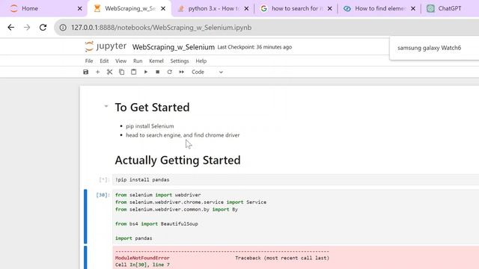The image size is (479, 269).
Task: Insert a new cell with the plus icon
Action: coord(97,72)
